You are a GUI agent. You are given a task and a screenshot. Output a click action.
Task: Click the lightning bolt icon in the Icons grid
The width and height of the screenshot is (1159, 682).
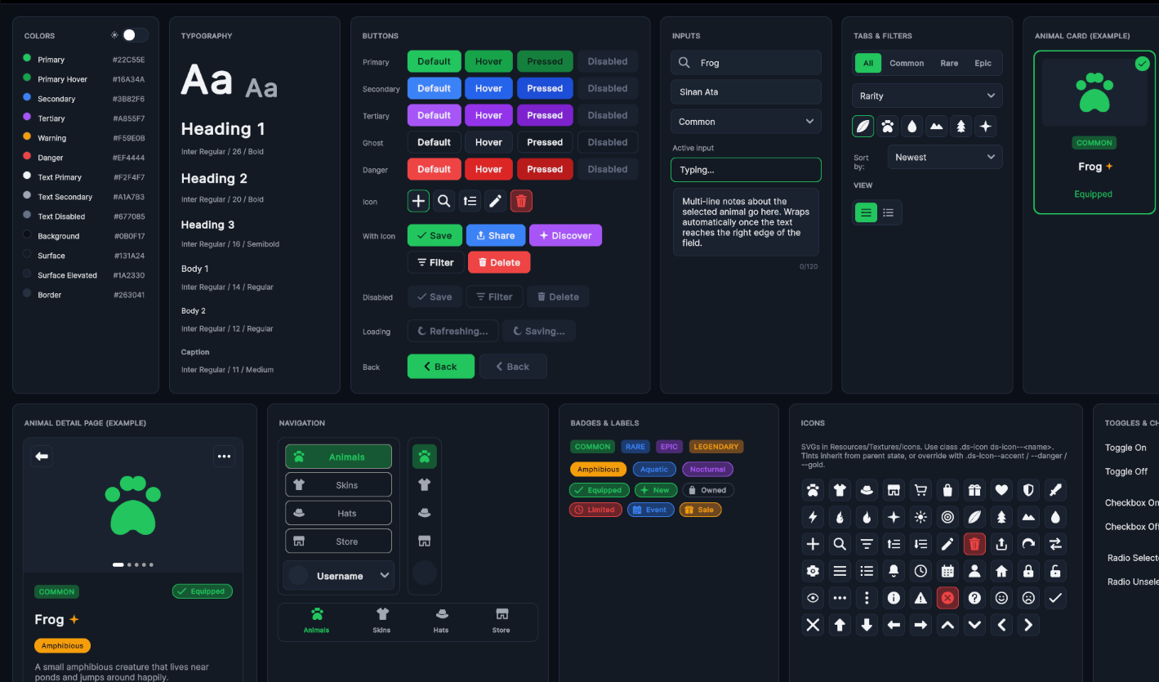click(813, 517)
